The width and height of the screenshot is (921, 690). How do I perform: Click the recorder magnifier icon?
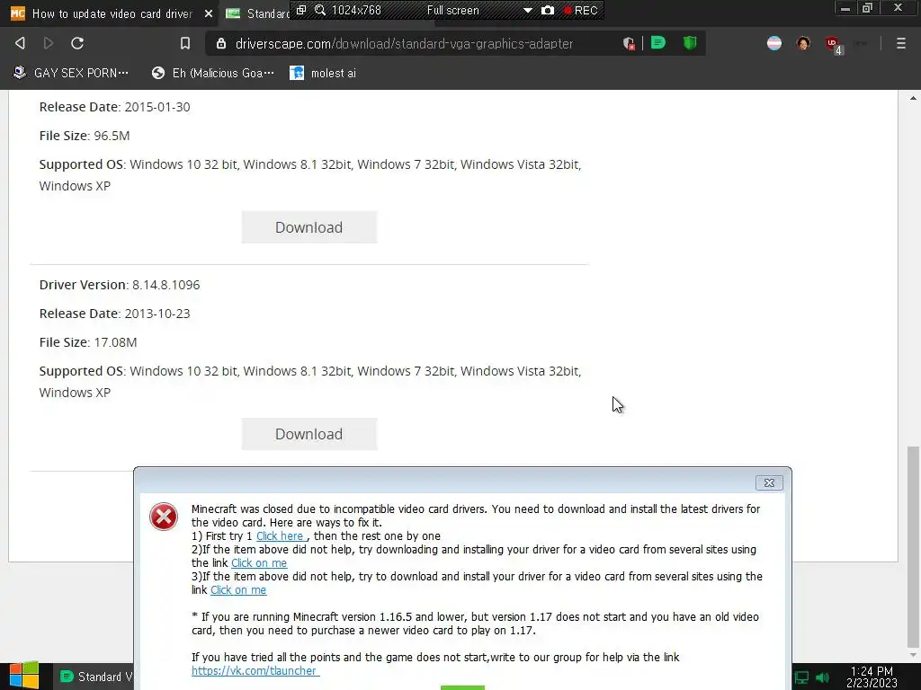pos(320,10)
